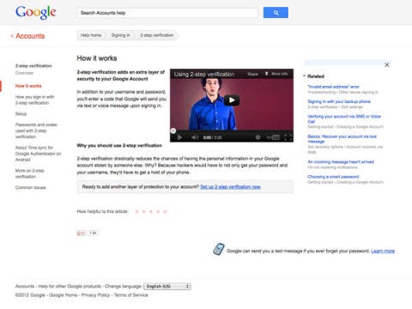Click the Google +1 button
The height and width of the screenshot is (309, 412).
pos(81,233)
